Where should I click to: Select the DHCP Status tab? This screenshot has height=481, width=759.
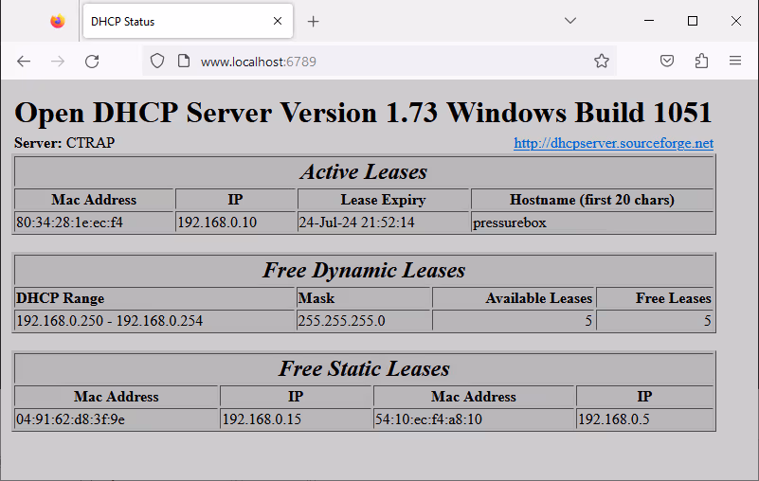188,21
